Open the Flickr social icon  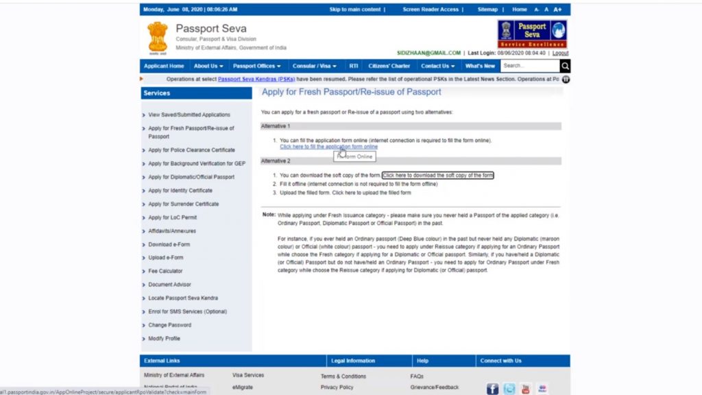pos(542,389)
